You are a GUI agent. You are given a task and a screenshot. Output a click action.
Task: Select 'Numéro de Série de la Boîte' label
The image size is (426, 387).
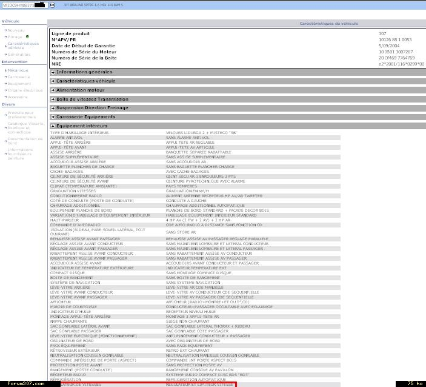[x=84, y=58]
